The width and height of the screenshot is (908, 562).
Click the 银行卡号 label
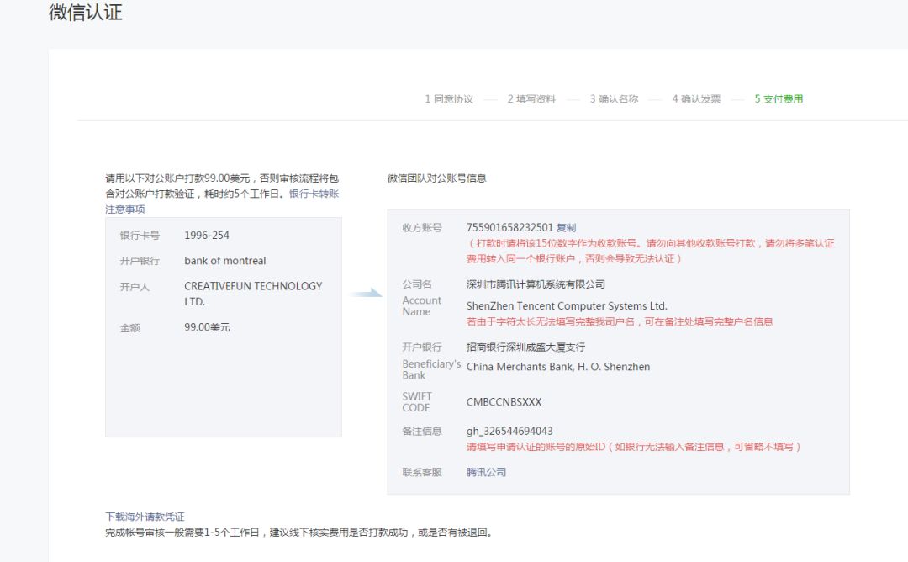click(140, 236)
